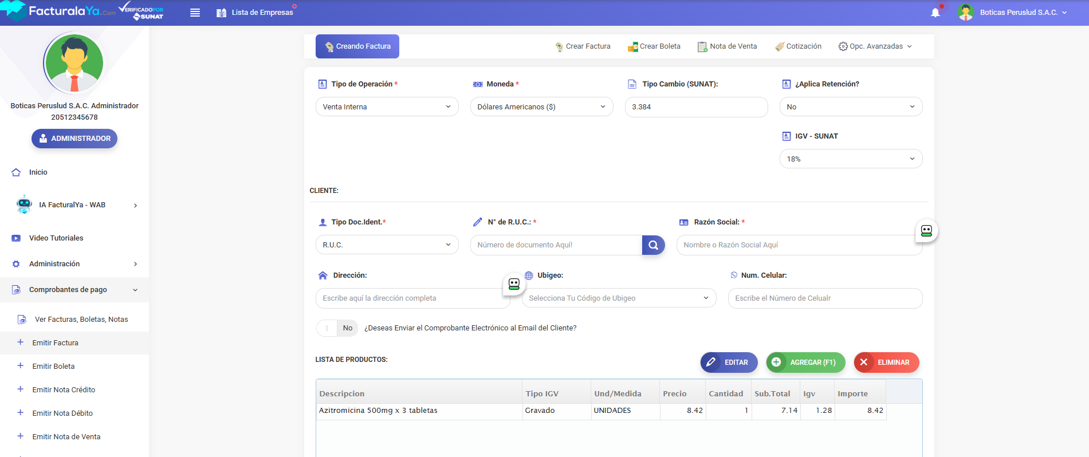Click the Num. Celular input field
Viewport: 1089px width, 457px height.
click(825, 298)
